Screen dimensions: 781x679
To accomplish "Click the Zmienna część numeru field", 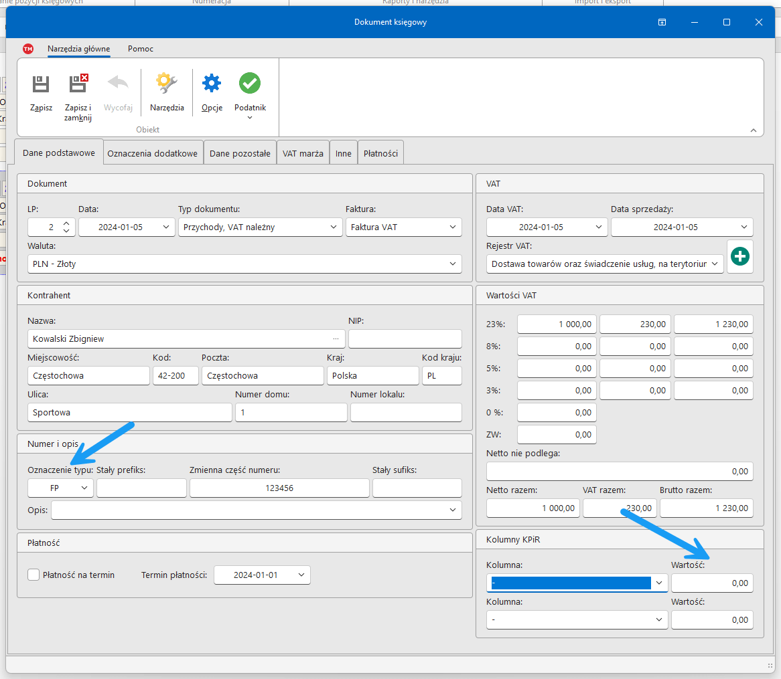I will [x=279, y=488].
